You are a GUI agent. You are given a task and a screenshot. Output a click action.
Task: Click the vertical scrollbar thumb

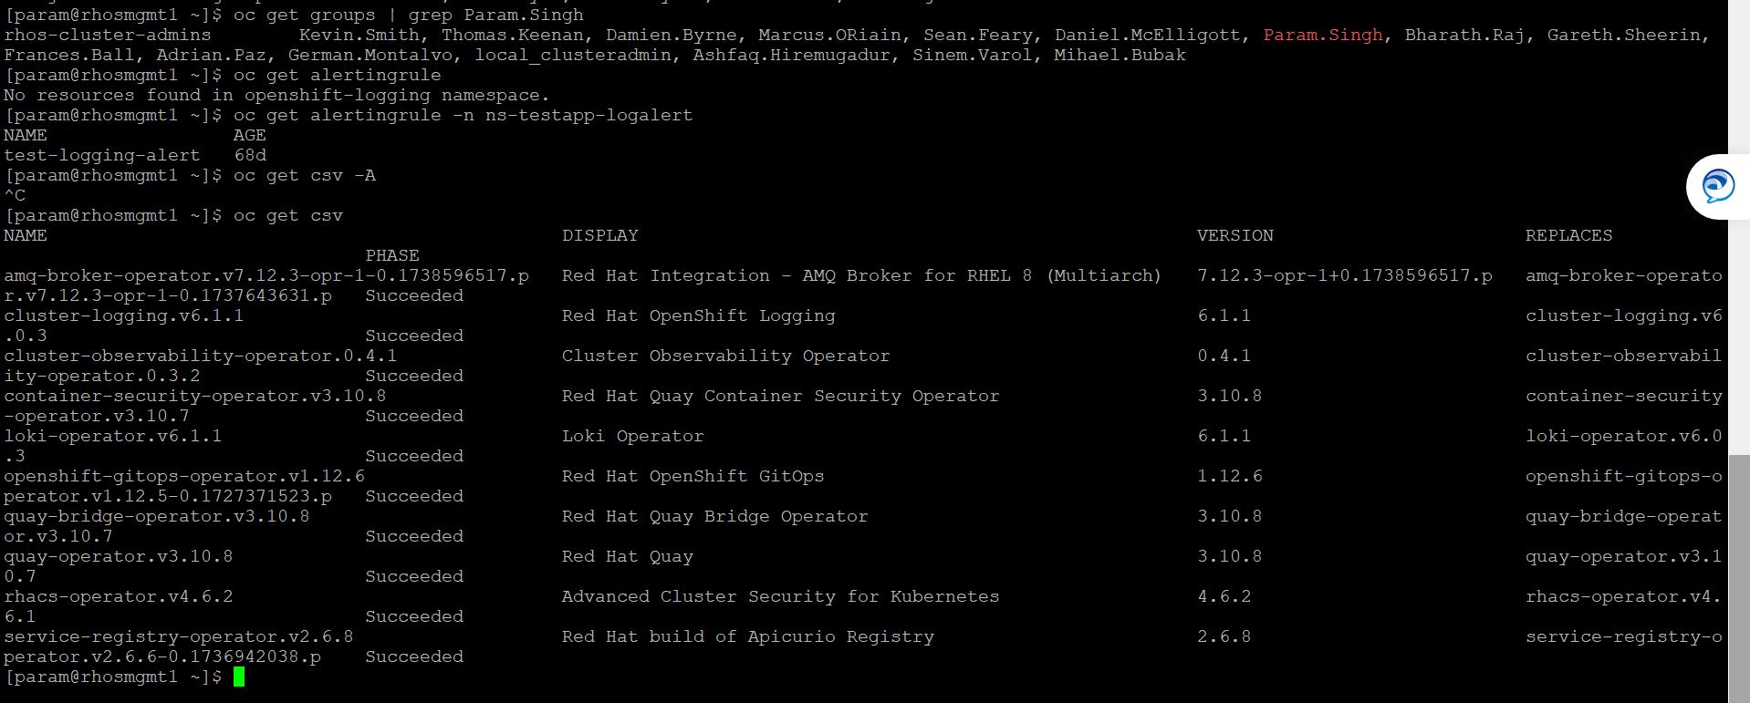(1739, 574)
